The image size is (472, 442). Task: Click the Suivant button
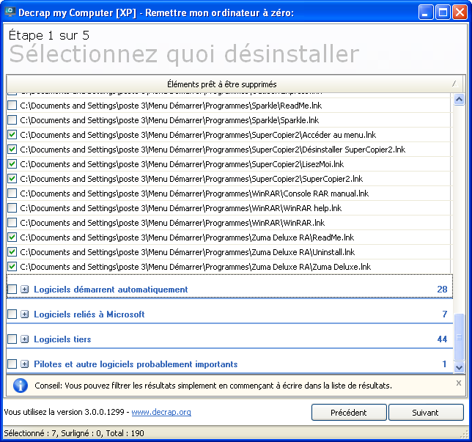[426, 413]
